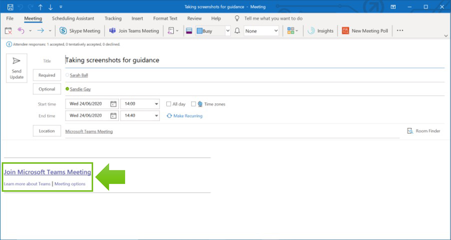Tick the All day checkbox
This screenshot has width=451, height=240.
coord(169,104)
